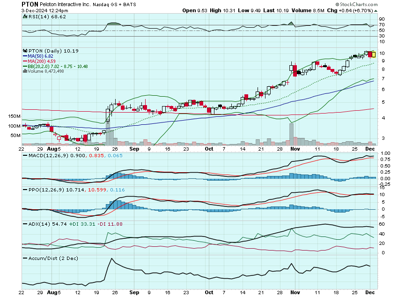
Task: Click the Last 10.19 value
Action: [x=276, y=10]
